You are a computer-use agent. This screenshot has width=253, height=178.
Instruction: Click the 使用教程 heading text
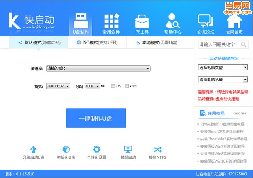(216, 113)
